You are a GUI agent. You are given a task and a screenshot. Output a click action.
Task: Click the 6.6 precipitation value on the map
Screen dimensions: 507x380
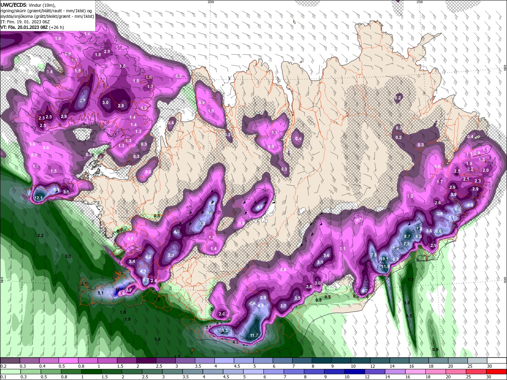tap(438, 231)
